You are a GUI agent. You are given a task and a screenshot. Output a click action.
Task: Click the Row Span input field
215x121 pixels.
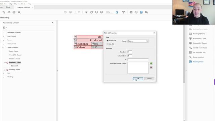[x=130, y=52]
